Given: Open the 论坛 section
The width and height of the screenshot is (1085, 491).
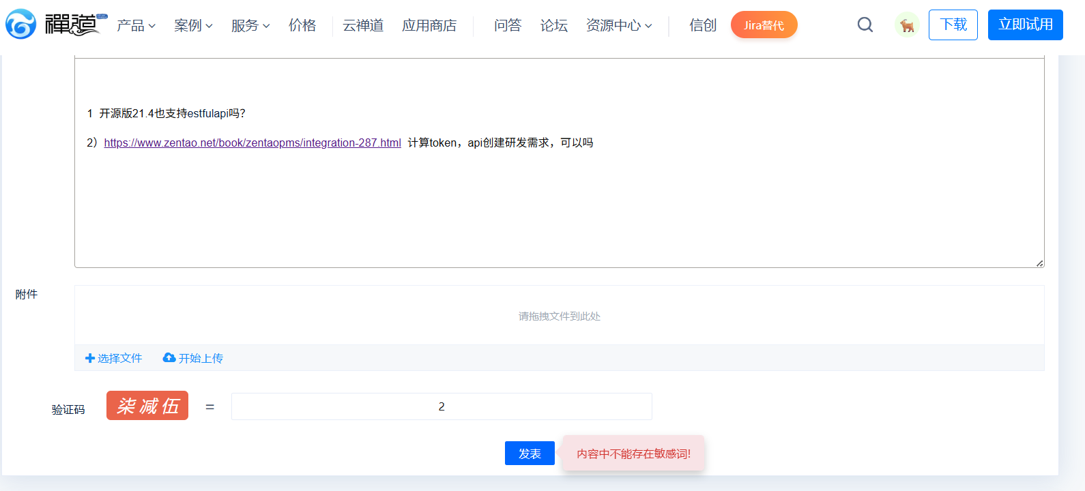Looking at the screenshot, I should tap(554, 25).
